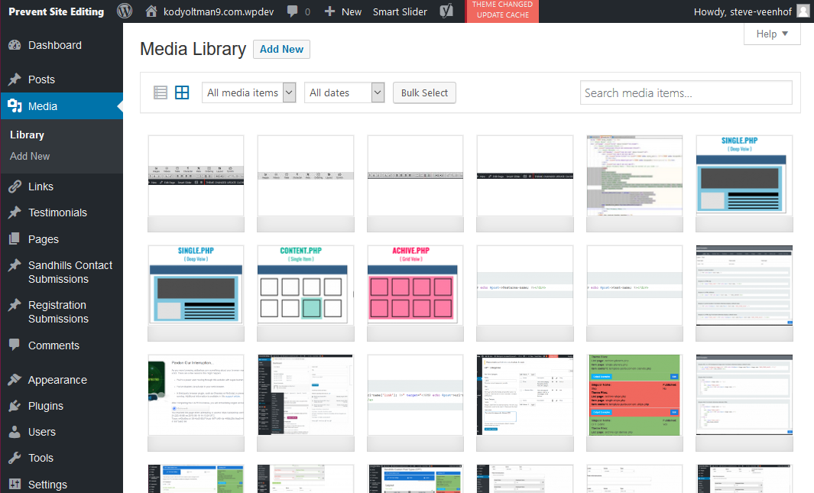Open the WordPress logo menu in the admin bar
The image size is (814, 493).
click(x=125, y=11)
